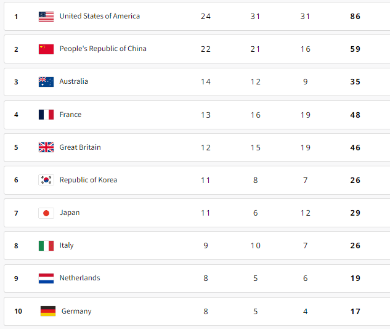The image size is (390, 329).
Task: Select the Australia country name
Action: point(73,81)
